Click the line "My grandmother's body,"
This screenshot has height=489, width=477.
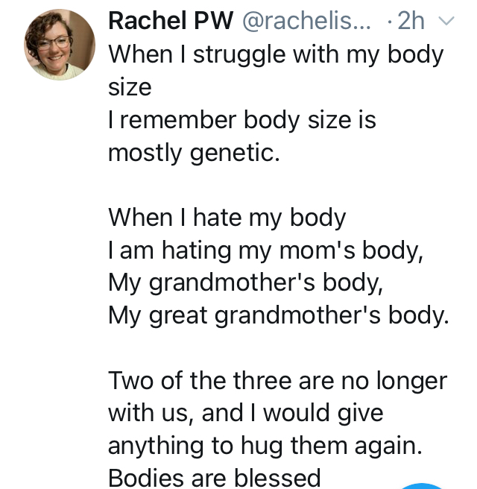click(235, 283)
